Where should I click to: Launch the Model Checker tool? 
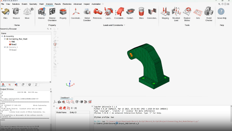click(209, 14)
